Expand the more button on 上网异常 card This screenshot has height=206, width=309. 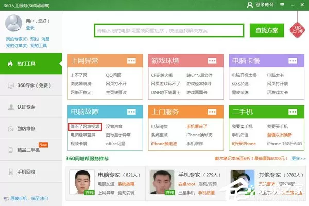[131, 61]
